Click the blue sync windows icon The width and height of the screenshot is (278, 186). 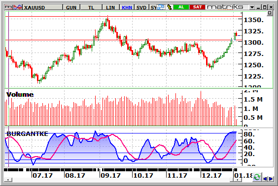click(x=161, y=7)
